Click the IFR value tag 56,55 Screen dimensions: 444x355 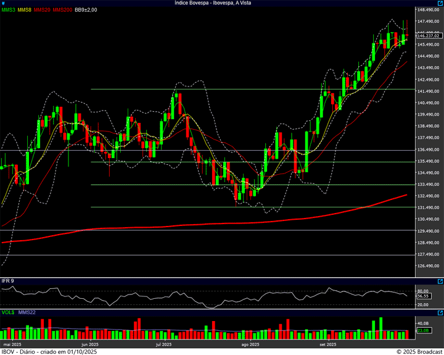(x=422, y=296)
